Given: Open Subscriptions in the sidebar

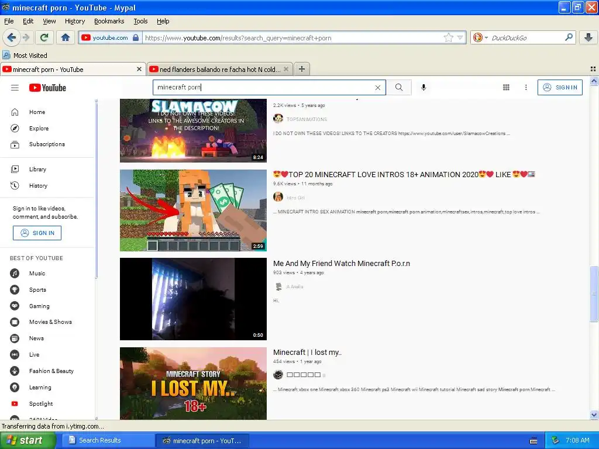Looking at the screenshot, I should [x=47, y=144].
